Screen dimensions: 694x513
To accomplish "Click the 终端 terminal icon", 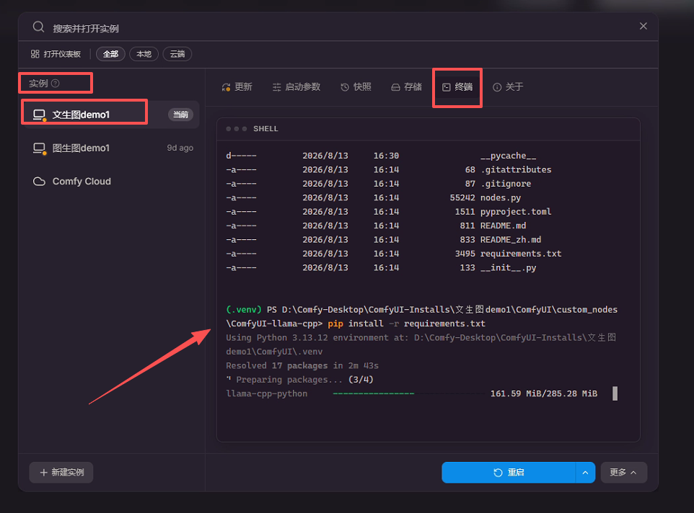I will pos(447,87).
